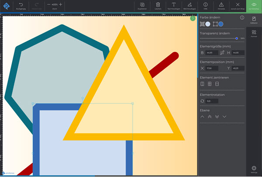Click the Elementrotation value field
This screenshot has width=262, height=177.
tap(211, 101)
